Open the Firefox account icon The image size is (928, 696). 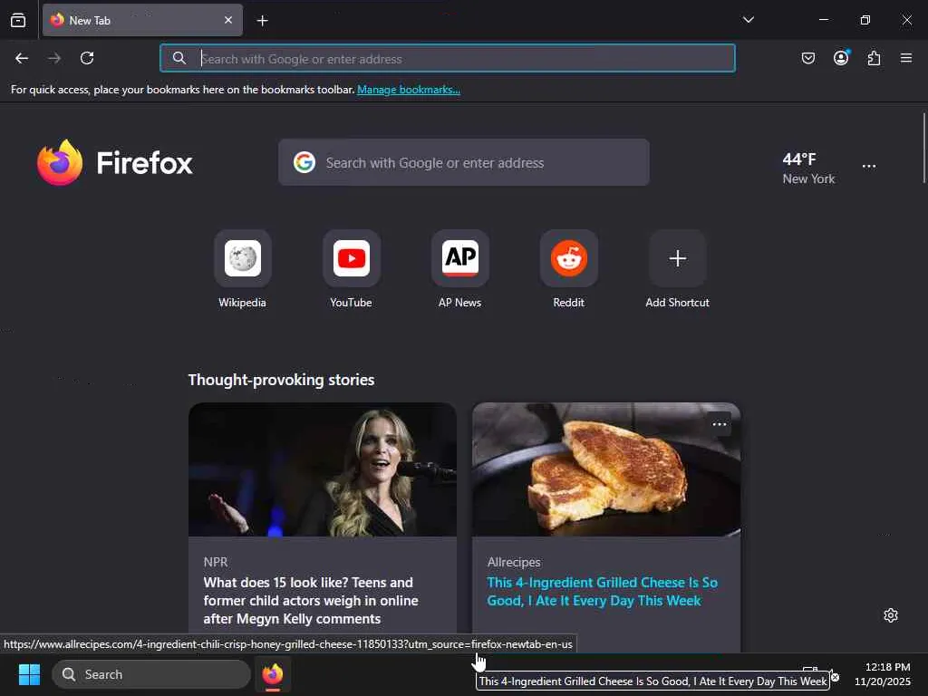(841, 57)
